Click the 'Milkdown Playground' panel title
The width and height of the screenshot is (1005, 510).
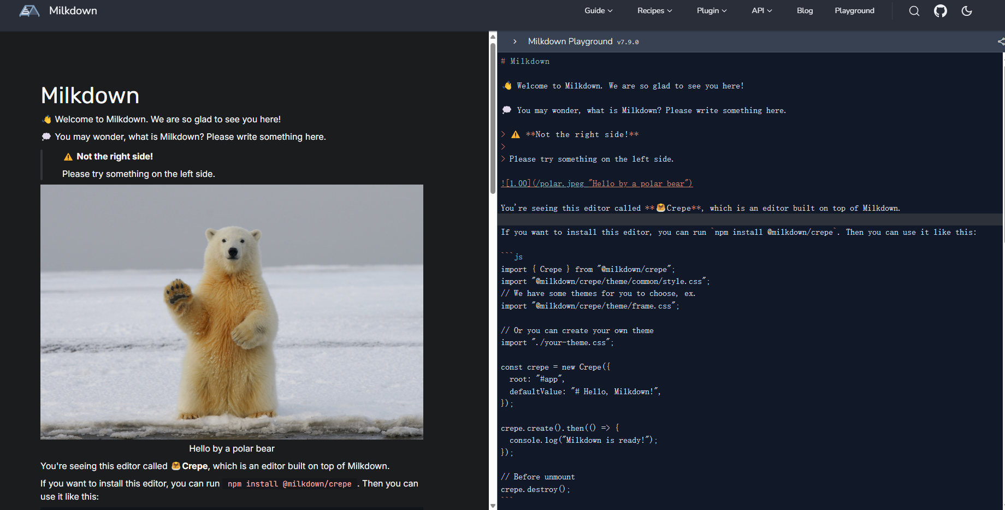tap(570, 41)
